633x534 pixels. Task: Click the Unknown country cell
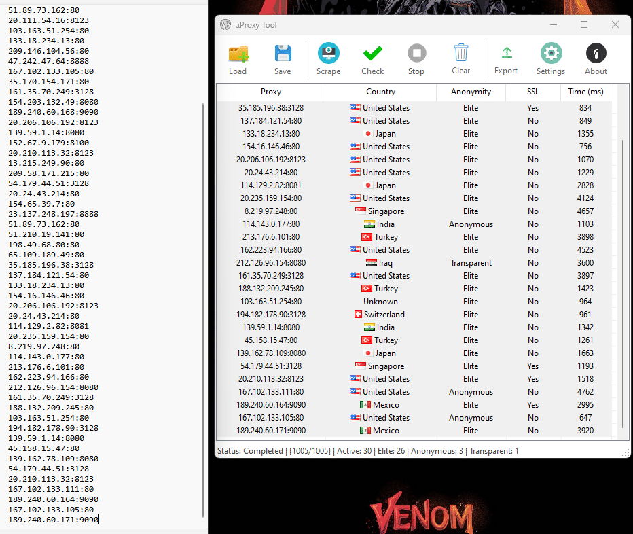click(380, 302)
